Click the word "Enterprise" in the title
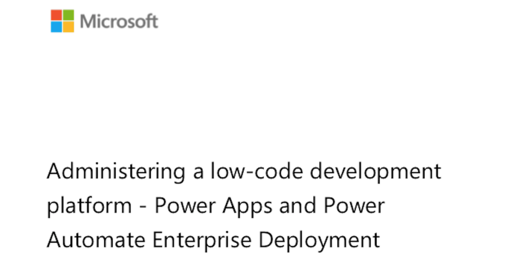The width and height of the screenshot is (510, 266). [202, 240]
